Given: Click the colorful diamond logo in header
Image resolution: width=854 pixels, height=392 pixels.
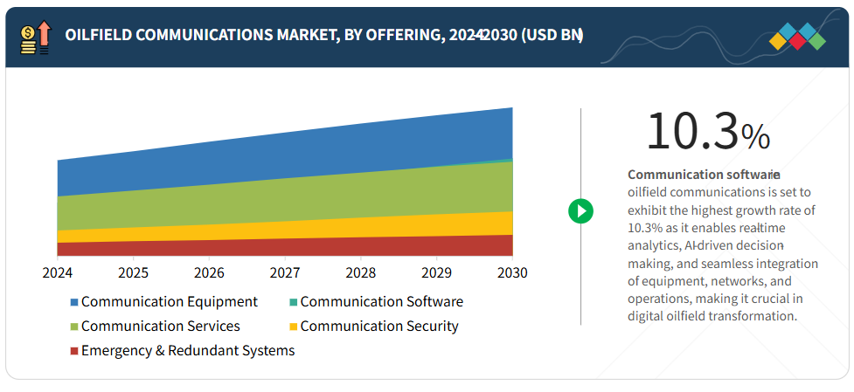Looking at the screenshot, I should (797, 37).
